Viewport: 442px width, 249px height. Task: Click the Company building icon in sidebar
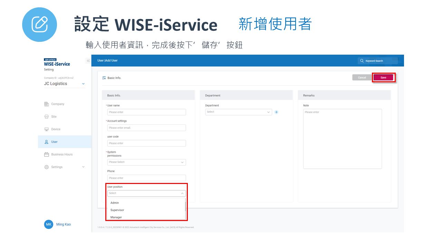(x=47, y=104)
